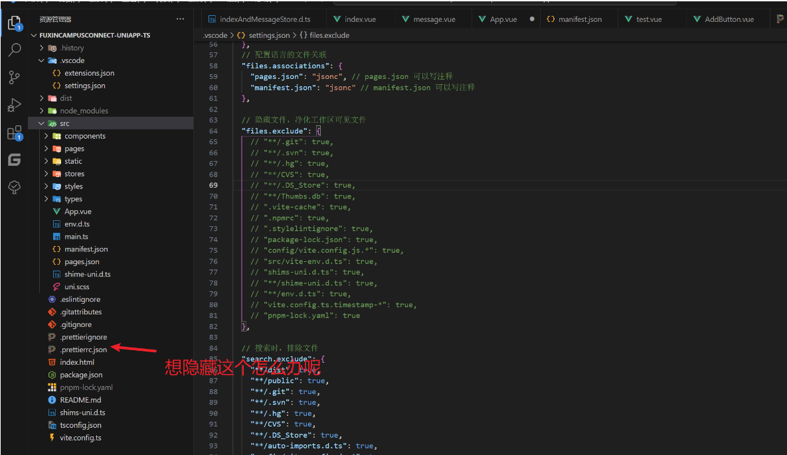The height and width of the screenshot is (455, 787).
Task: Open env.d.ts in explorer
Action: [77, 224]
